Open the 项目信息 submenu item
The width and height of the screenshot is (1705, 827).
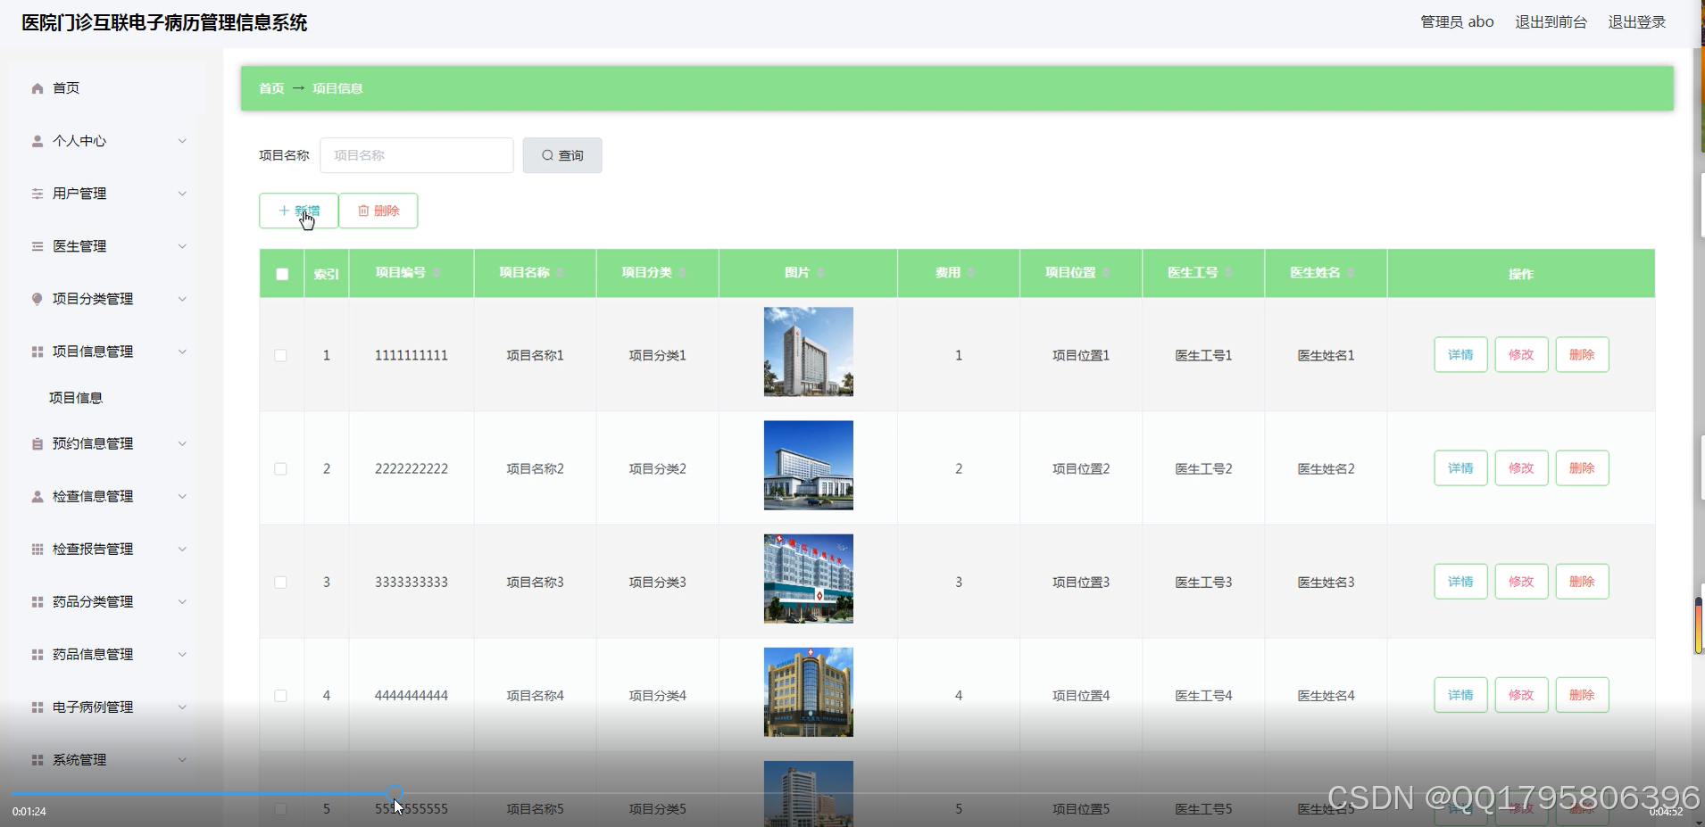tap(76, 398)
